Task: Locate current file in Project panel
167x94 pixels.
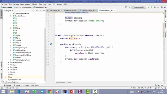Action: (33, 10)
